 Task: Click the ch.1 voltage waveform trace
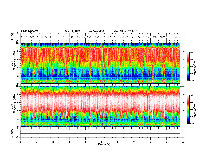(100, 37)
